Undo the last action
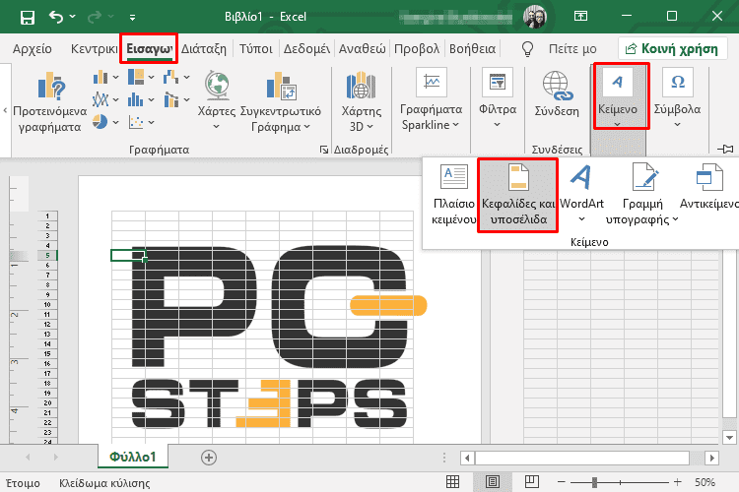 [x=55, y=17]
